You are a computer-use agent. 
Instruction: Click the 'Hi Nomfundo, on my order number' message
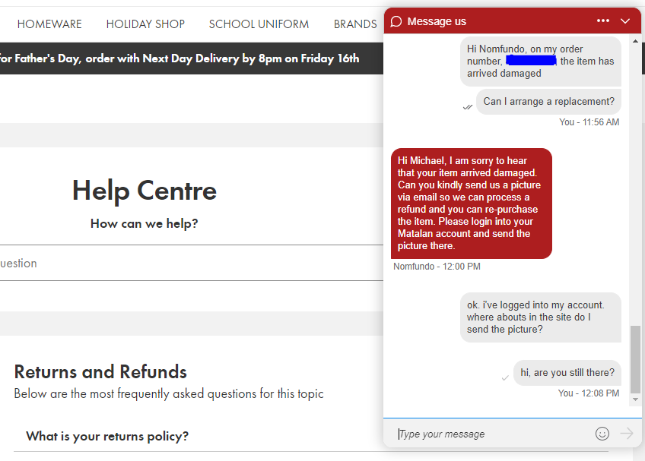[541, 62]
